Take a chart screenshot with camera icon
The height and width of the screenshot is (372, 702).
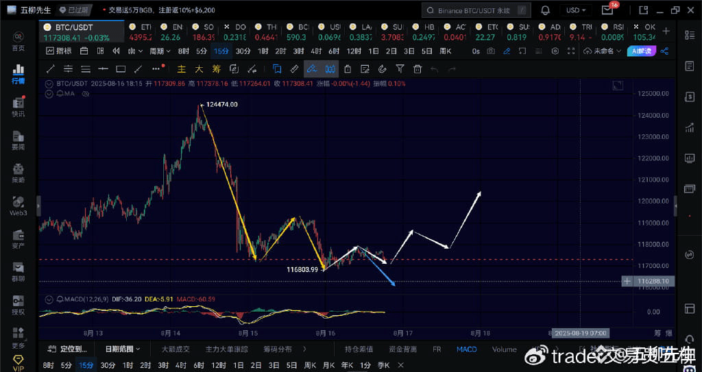pos(491,51)
